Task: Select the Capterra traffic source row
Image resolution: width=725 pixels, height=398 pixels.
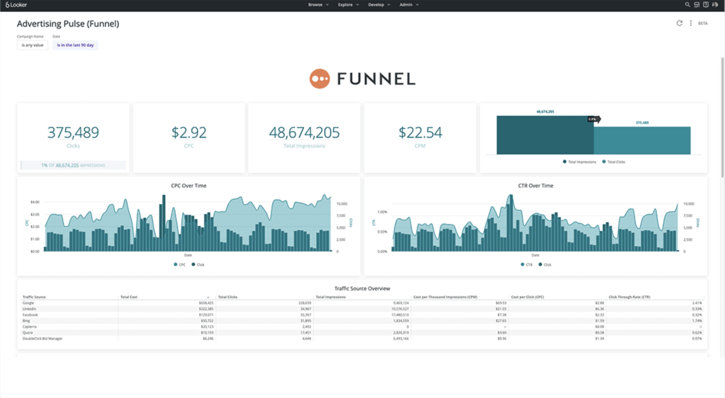Action: 362,327
